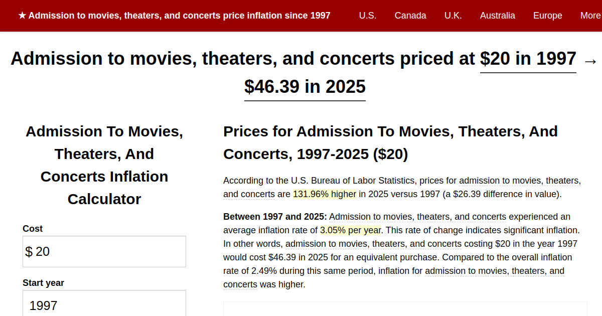Image resolution: width=602 pixels, height=316 pixels.
Task: Click the underlined "$46.39 in 2025" heading text
Action: [305, 87]
